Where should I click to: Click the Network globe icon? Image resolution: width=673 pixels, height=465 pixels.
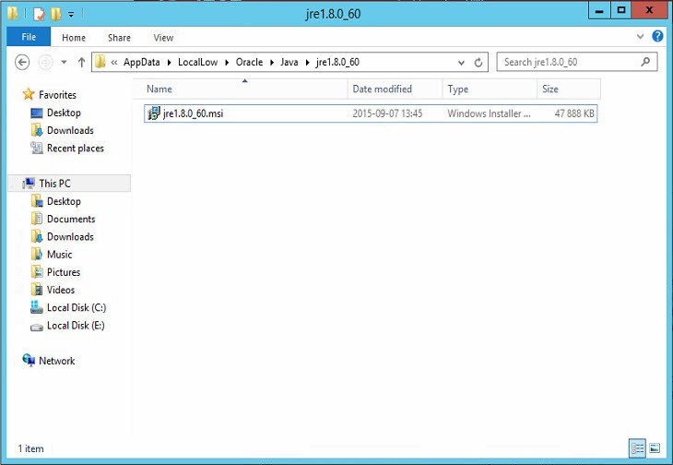coord(29,360)
